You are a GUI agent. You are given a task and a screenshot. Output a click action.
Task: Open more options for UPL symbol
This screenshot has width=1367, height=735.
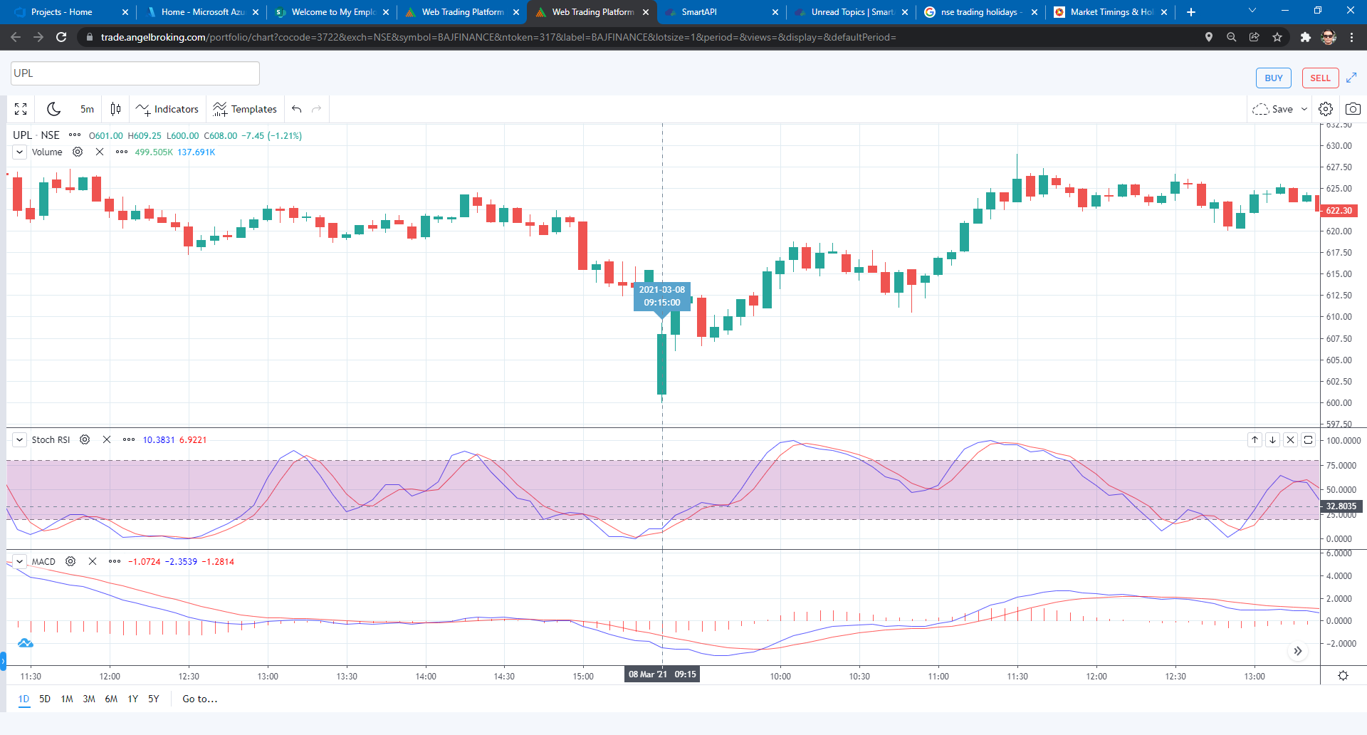coord(75,135)
